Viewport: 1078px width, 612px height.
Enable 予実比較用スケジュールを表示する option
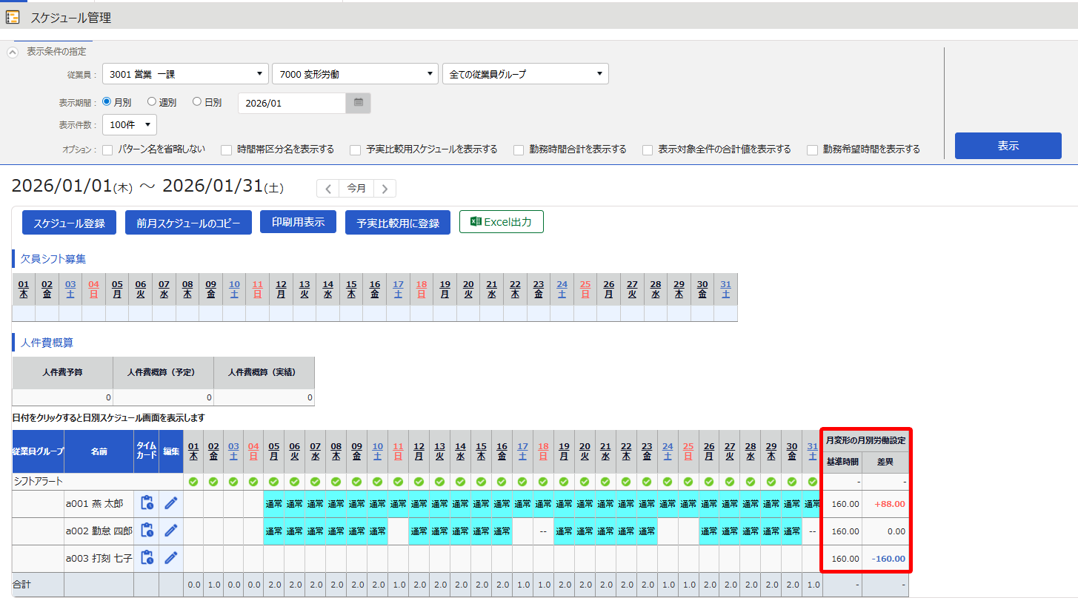[356, 149]
